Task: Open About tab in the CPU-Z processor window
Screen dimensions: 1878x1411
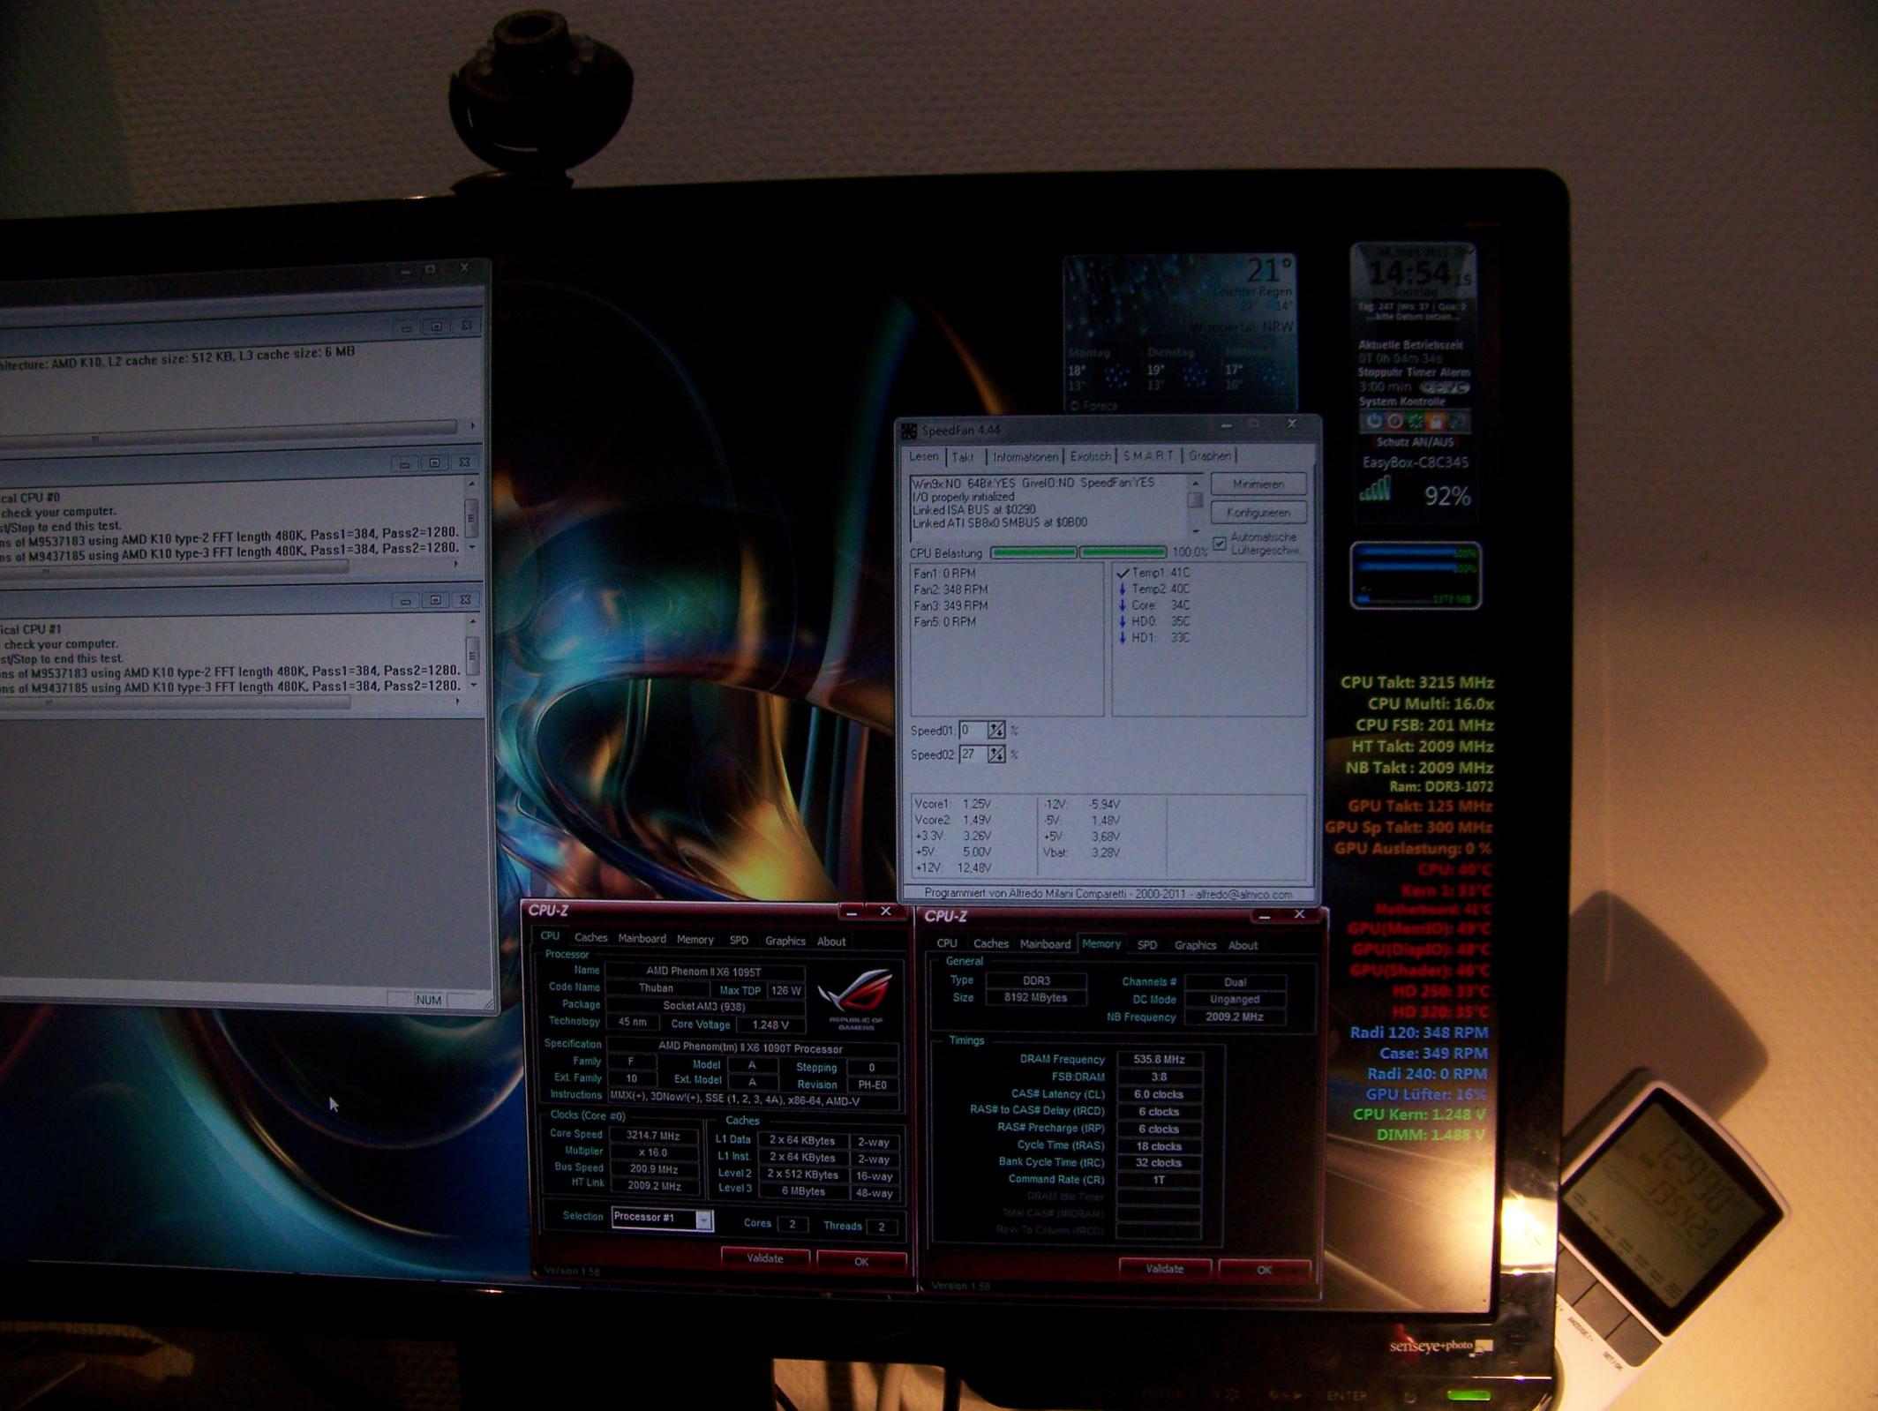Action: (830, 942)
